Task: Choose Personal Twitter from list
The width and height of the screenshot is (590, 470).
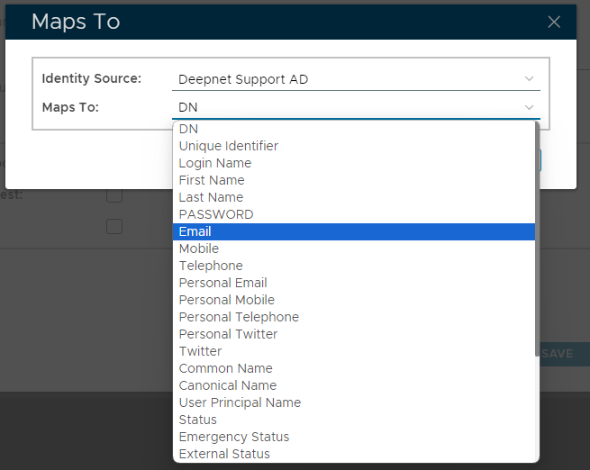Action: 228,334
